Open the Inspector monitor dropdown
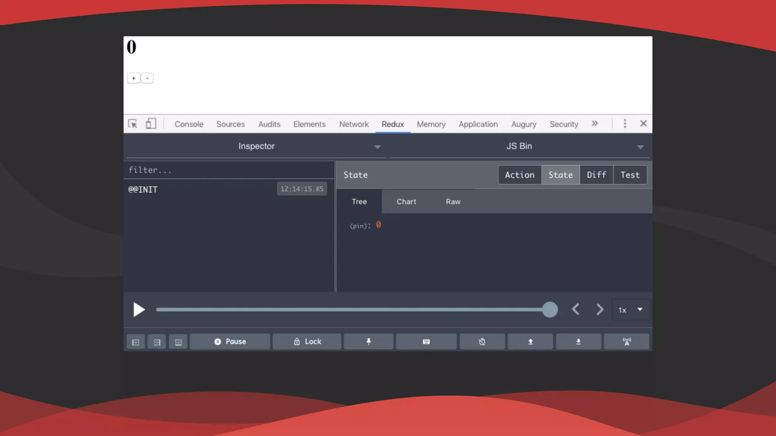Viewport: 776px width, 436px height. pos(256,146)
